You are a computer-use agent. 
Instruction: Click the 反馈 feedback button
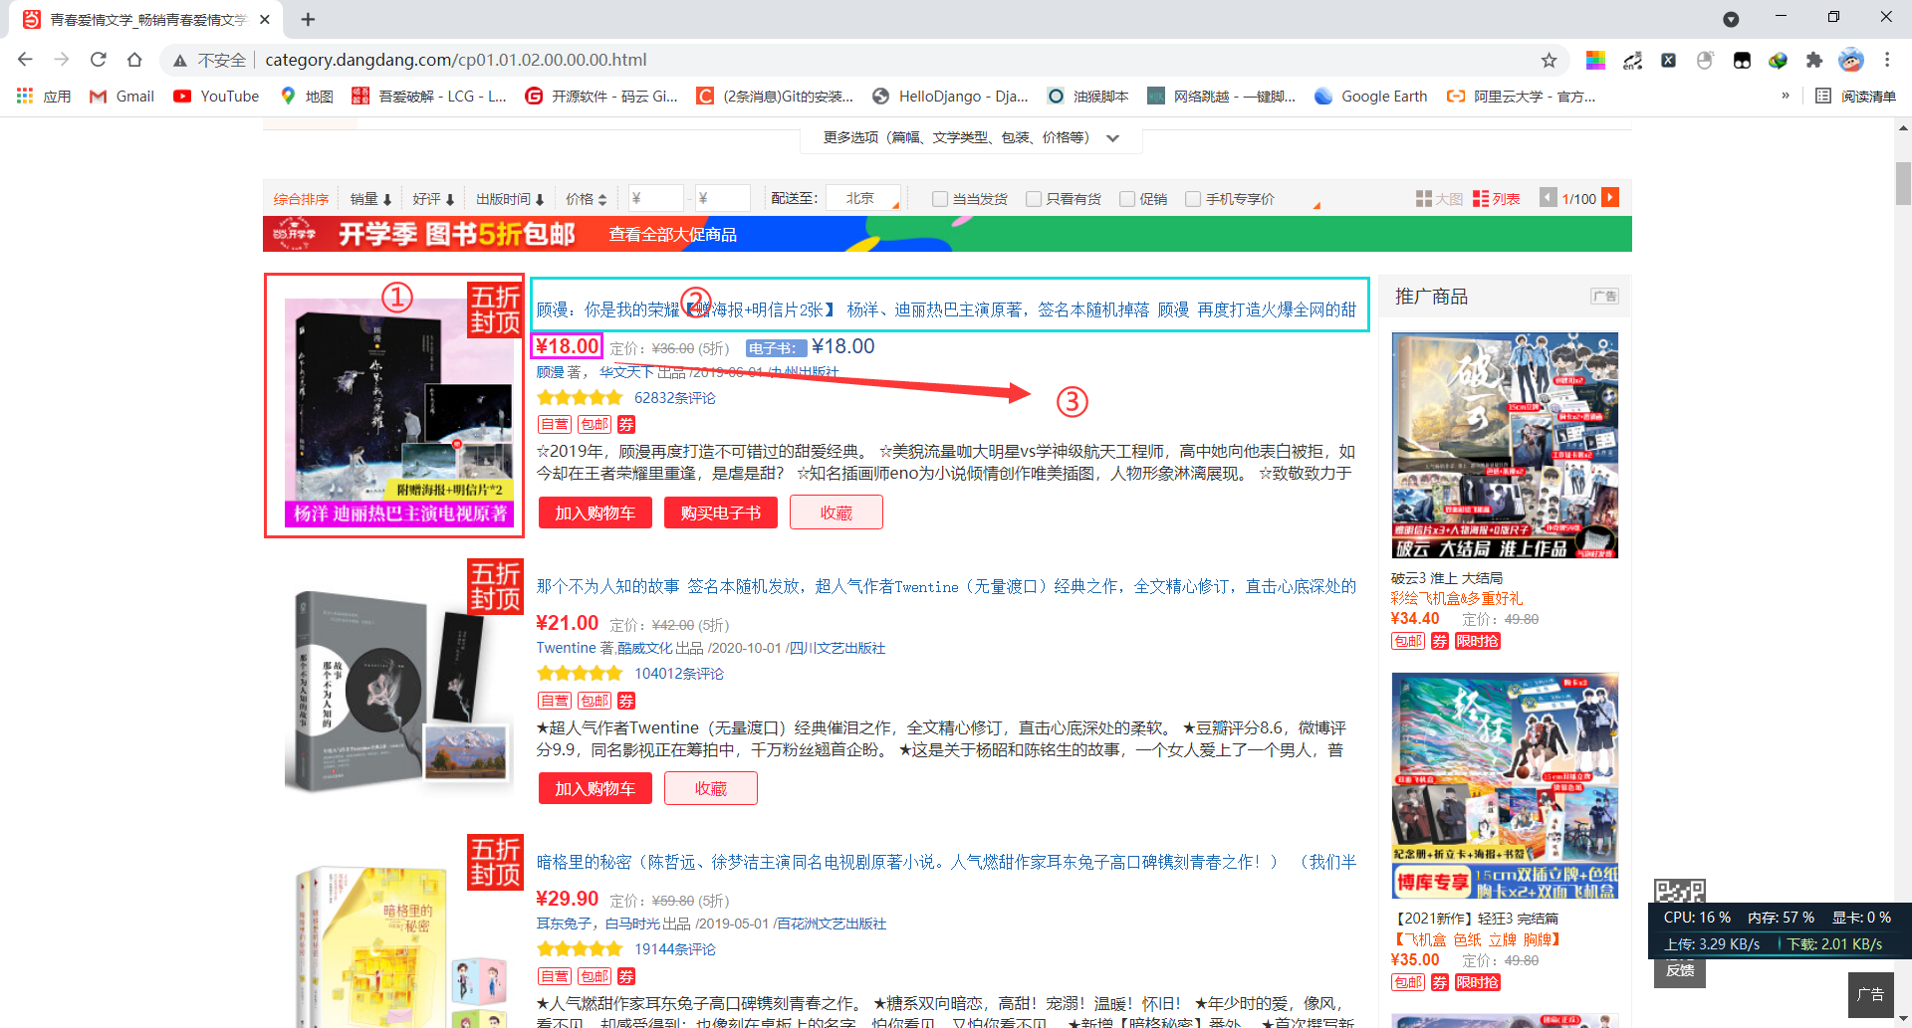pos(1680,970)
